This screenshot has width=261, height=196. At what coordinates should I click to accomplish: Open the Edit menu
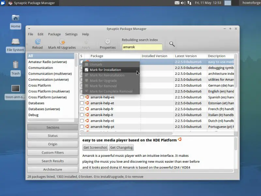(40, 34)
